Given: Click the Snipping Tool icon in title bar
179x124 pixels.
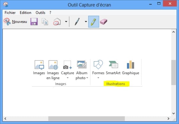Looking at the screenshot, I should point(6,5).
